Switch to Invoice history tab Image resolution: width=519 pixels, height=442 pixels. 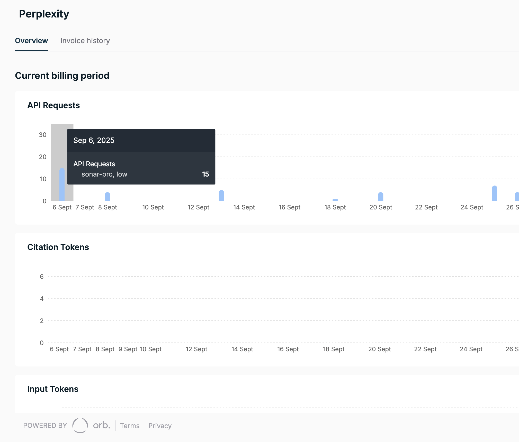(85, 41)
